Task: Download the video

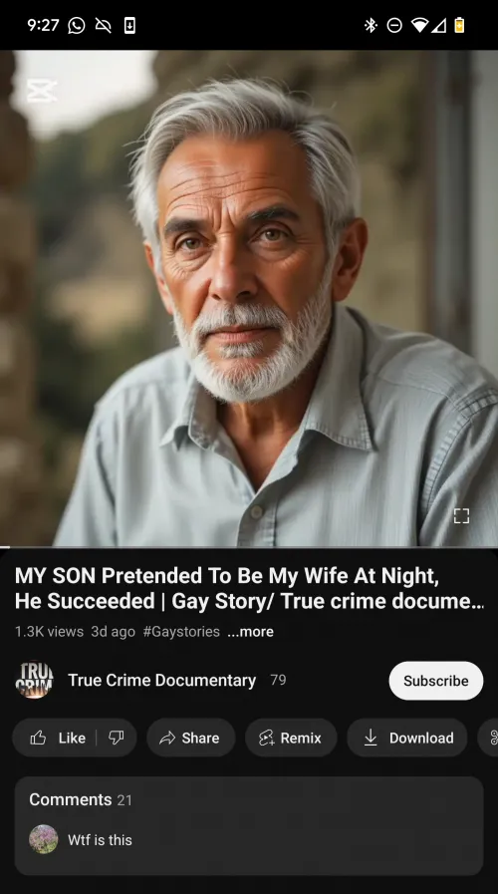Action: 407,738
